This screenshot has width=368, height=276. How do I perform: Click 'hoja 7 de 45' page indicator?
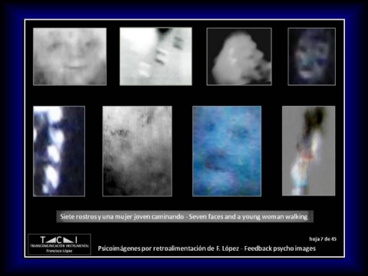[323, 239]
